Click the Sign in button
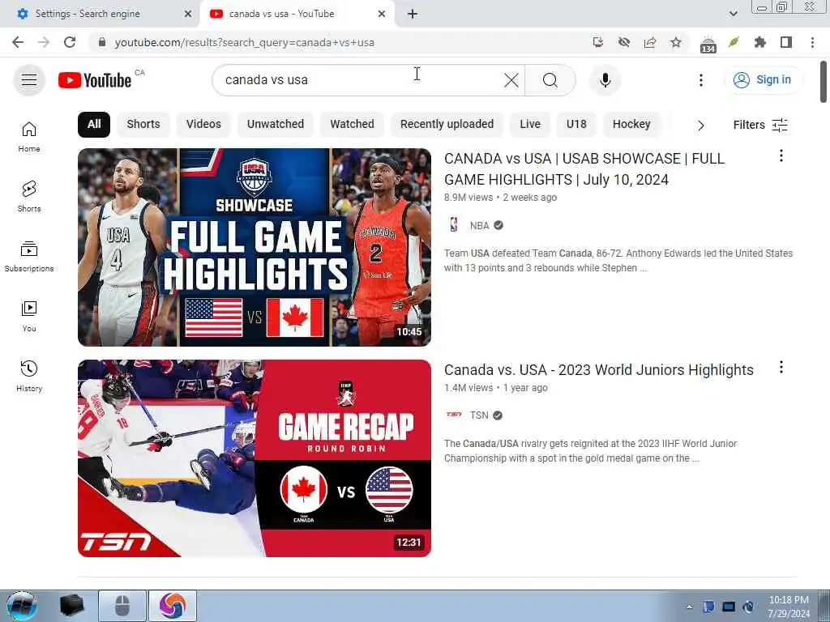The image size is (830, 622). (763, 80)
